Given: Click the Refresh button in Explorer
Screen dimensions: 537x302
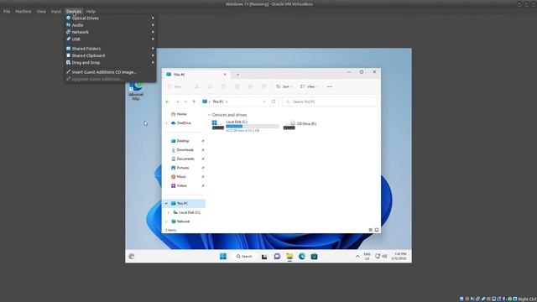Looking at the screenshot, I should point(274,102).
